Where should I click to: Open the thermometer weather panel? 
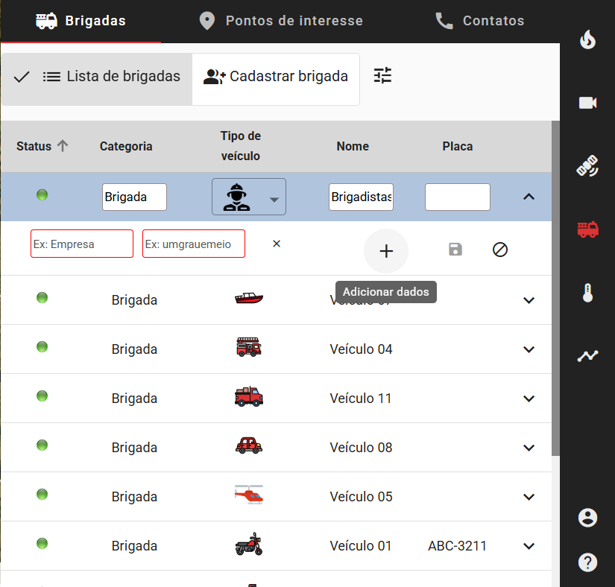[587, 293]
